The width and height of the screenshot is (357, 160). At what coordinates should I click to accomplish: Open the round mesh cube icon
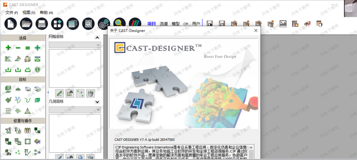(x=73, y=23)
